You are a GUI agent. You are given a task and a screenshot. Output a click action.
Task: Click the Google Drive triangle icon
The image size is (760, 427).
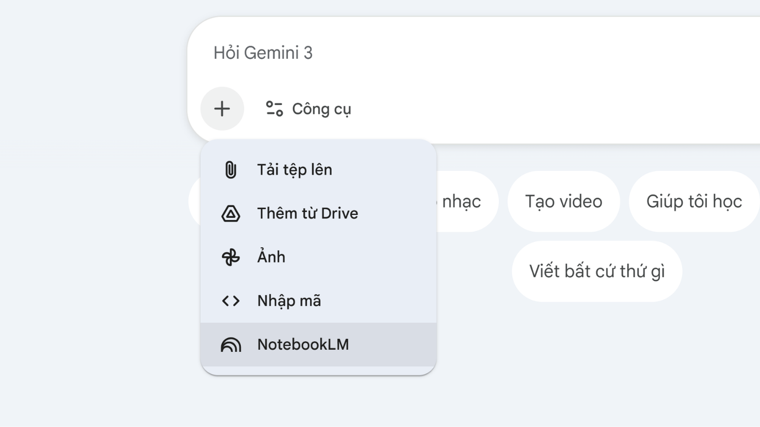(230, 213)
